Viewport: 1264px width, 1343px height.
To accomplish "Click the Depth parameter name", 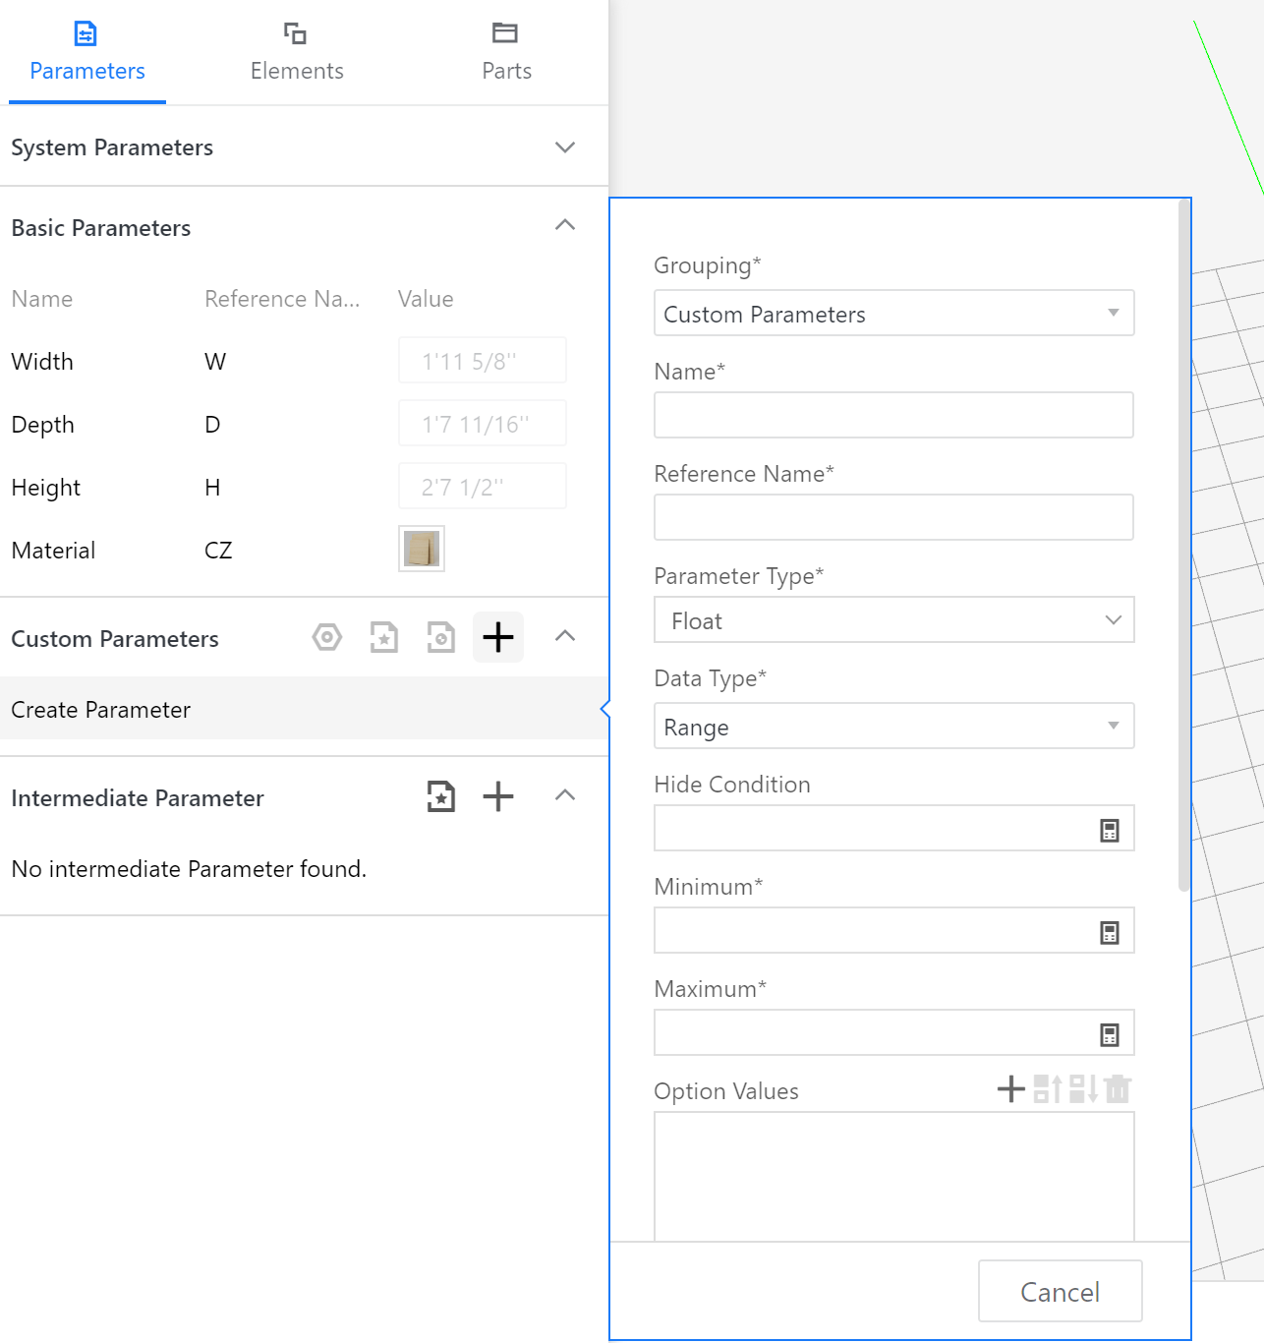I will pos(43,425).
